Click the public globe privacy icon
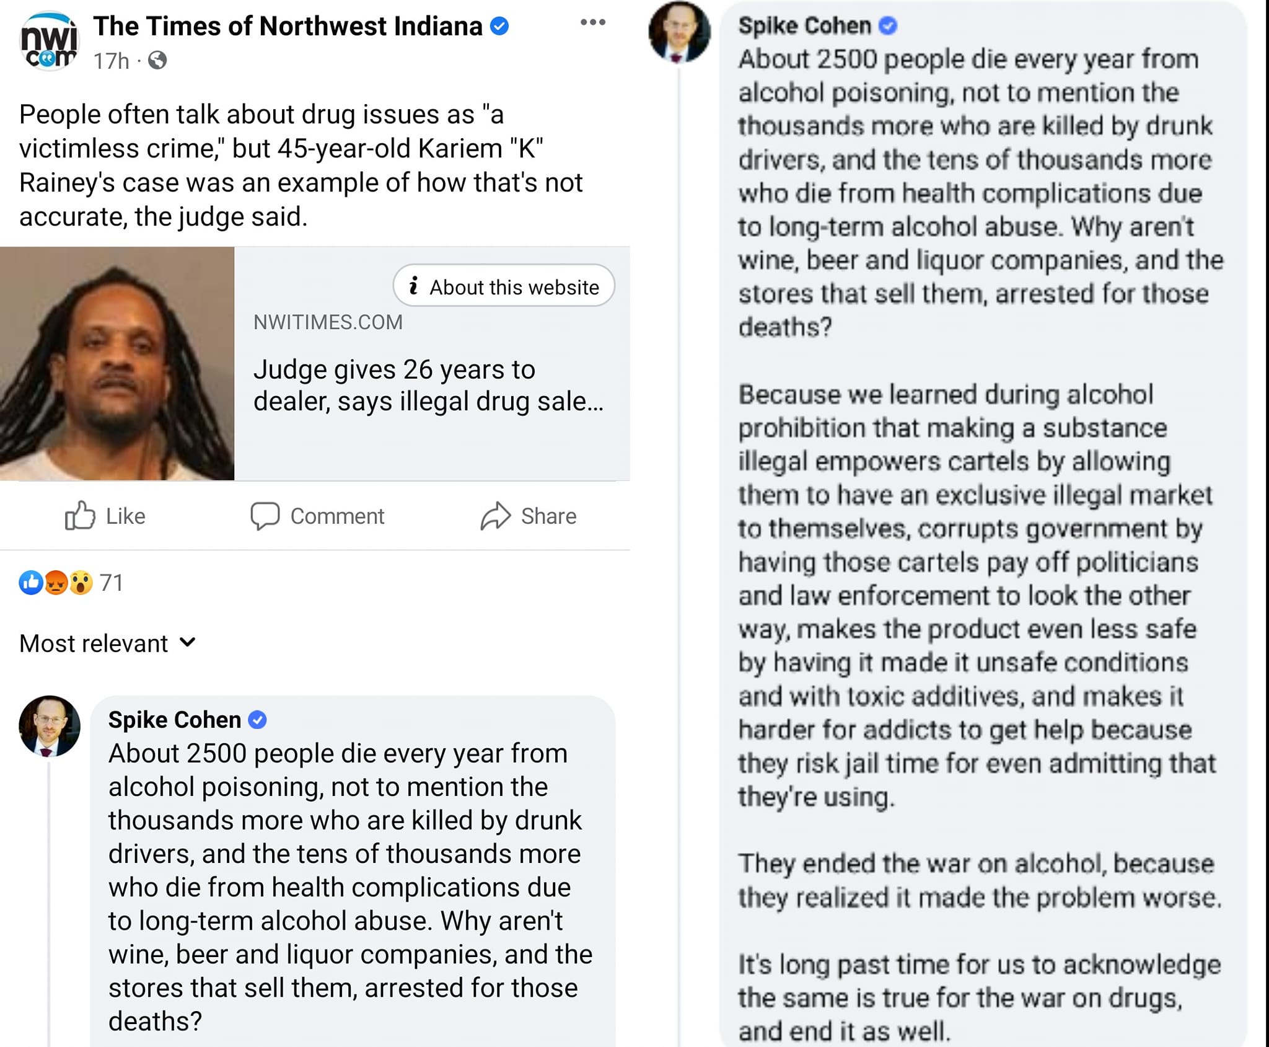Screen dimensions: 1269x1047 point(157,60)
